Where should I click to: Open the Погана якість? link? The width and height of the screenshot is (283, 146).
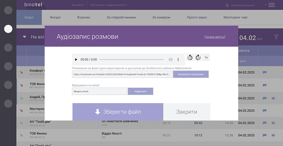[x=215, y=37]
